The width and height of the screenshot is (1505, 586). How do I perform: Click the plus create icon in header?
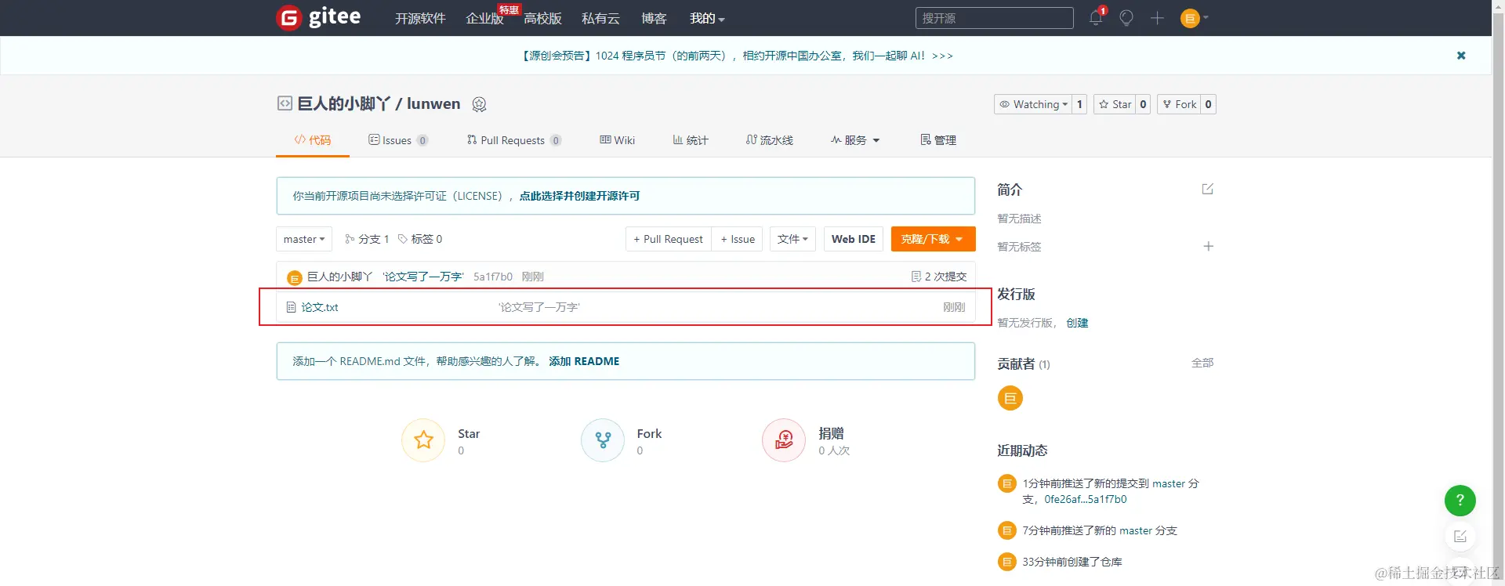1157,18
